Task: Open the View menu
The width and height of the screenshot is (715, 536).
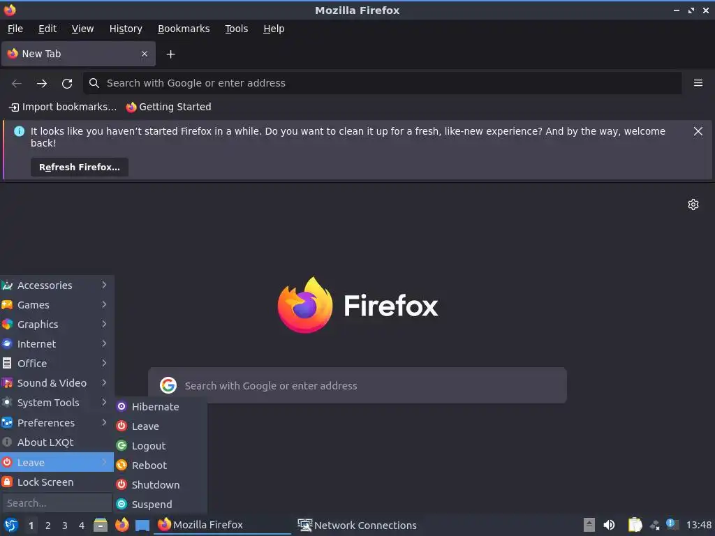Action: click(82, 29)
